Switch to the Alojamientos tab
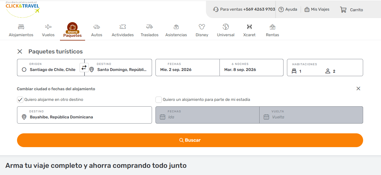The height and width of the screenshot is (175, 381). click(x=21, y=30)
